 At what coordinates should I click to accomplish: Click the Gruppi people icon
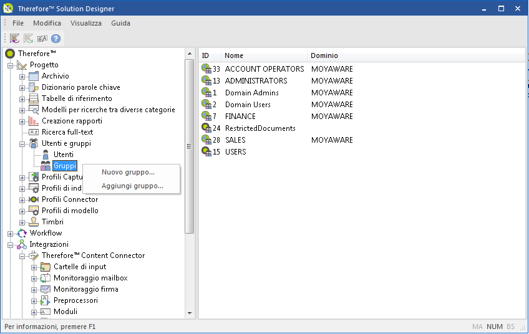coord(46,166)
